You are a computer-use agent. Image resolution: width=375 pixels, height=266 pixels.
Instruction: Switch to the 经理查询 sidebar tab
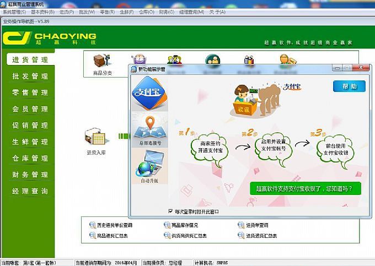(x=30, y=191)
